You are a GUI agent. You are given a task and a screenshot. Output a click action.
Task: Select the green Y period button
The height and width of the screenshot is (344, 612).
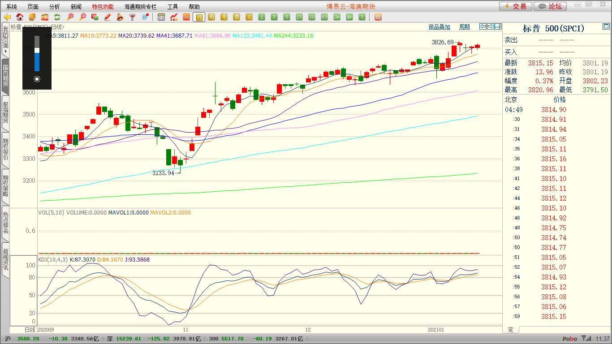coord(362,17)
